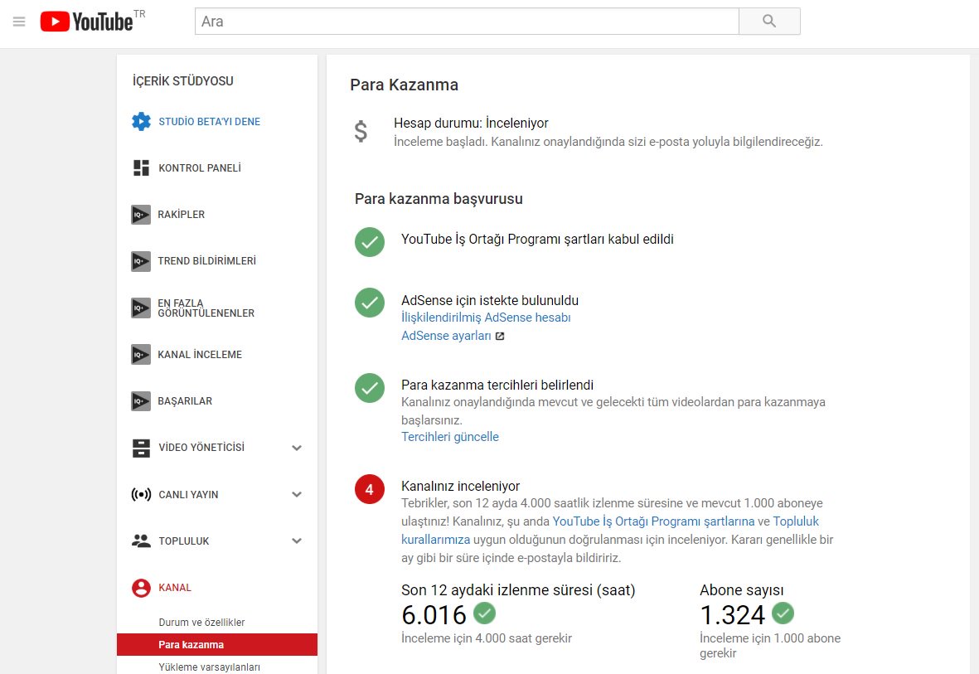Click Para kazanma başvurusu heading
Screen dimensions: 979x674
(x=439, y=199)
